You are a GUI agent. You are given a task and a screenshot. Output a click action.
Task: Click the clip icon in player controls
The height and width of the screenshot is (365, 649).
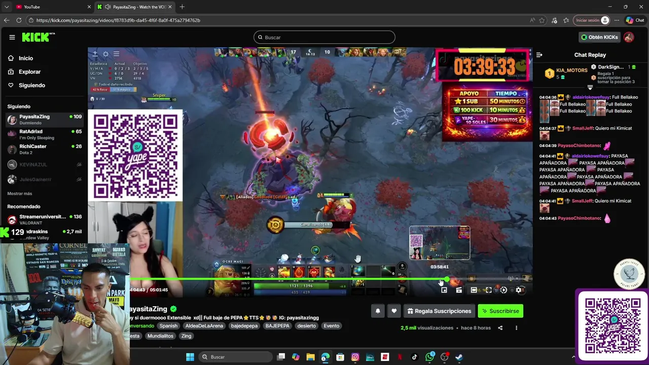point(459,290)
